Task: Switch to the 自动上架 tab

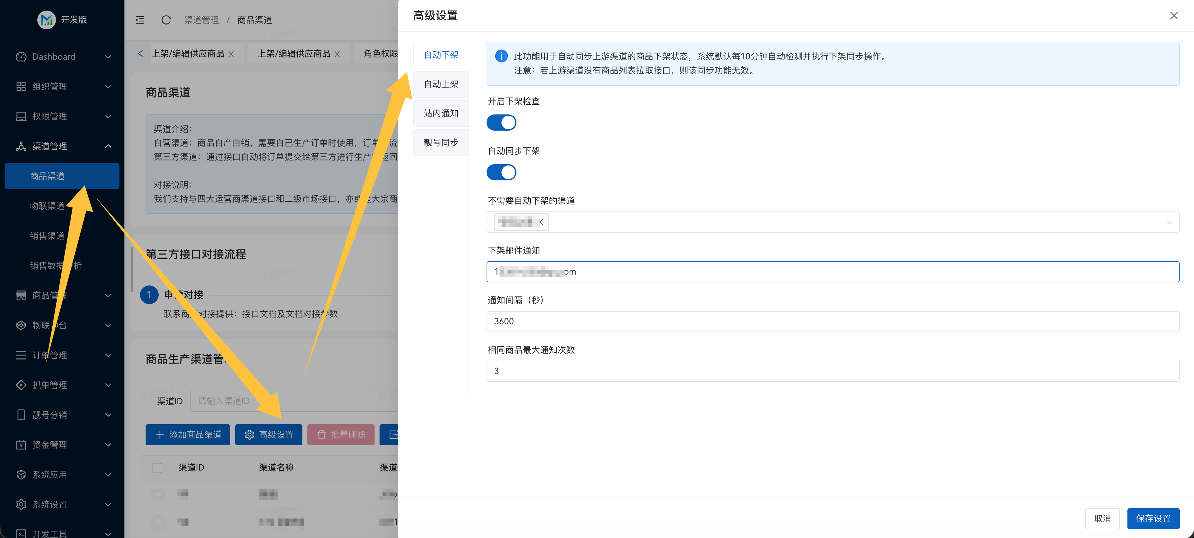Action: point(441,84)
